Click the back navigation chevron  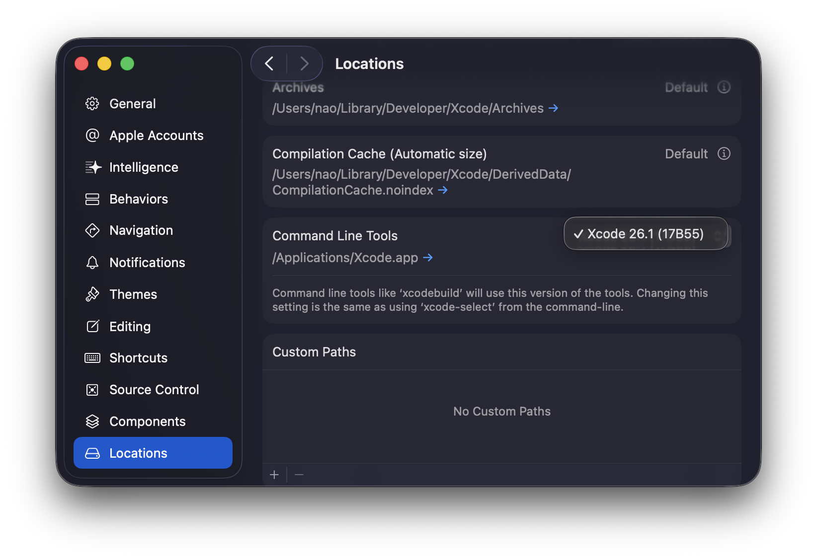pyautogui.click(x=269, y=64)
